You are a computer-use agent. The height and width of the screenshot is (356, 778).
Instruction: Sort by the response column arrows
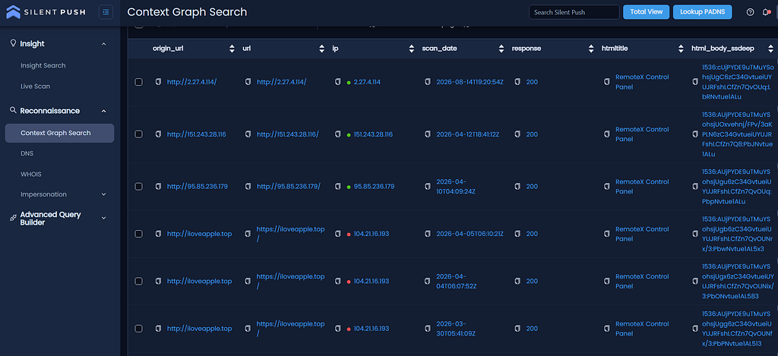591,49
